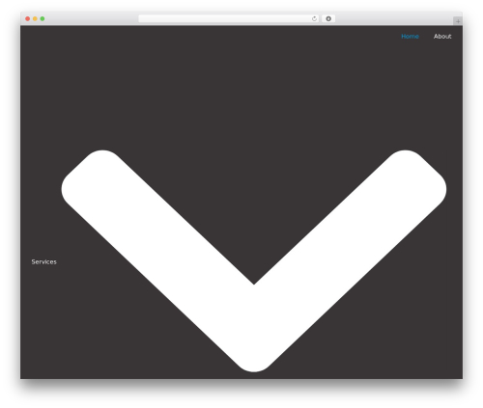The height and width of the screenshot is (408, 483).
Task: Add a new tab with plus icon
Action: tap(458, 21)
